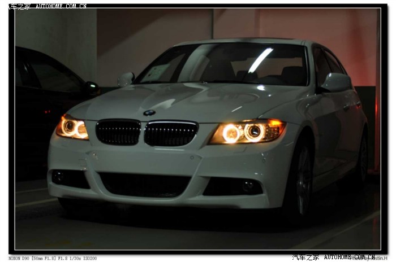396x262 pixels.
Task: Click the fog light in the right bumper vent
Action: click(248, 185)
